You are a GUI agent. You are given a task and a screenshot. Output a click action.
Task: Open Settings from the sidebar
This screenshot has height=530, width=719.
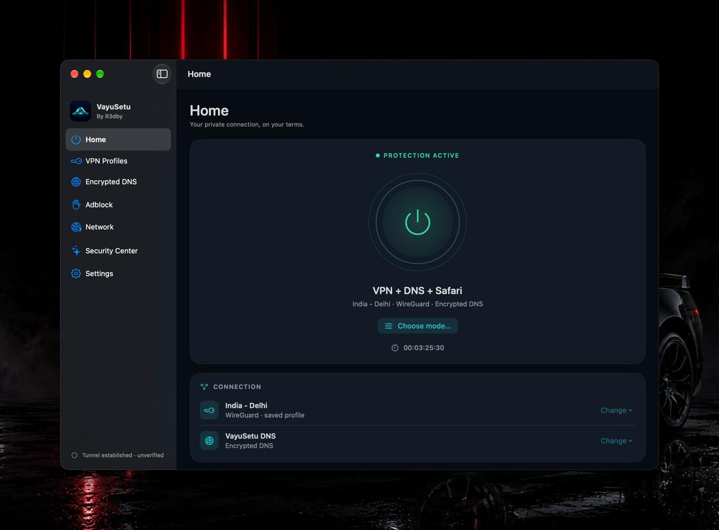pos(118,273)
